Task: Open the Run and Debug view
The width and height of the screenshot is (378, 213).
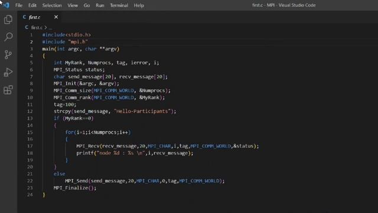Action: tap(8, 72)
